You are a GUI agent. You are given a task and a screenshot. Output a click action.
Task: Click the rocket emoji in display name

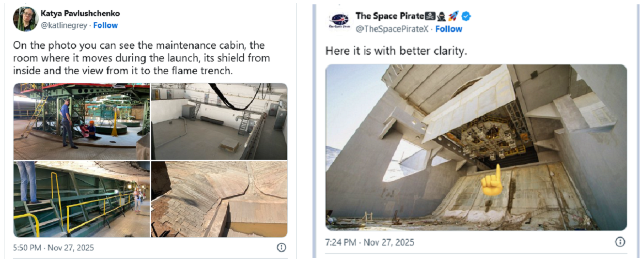[x=453, y=16]
